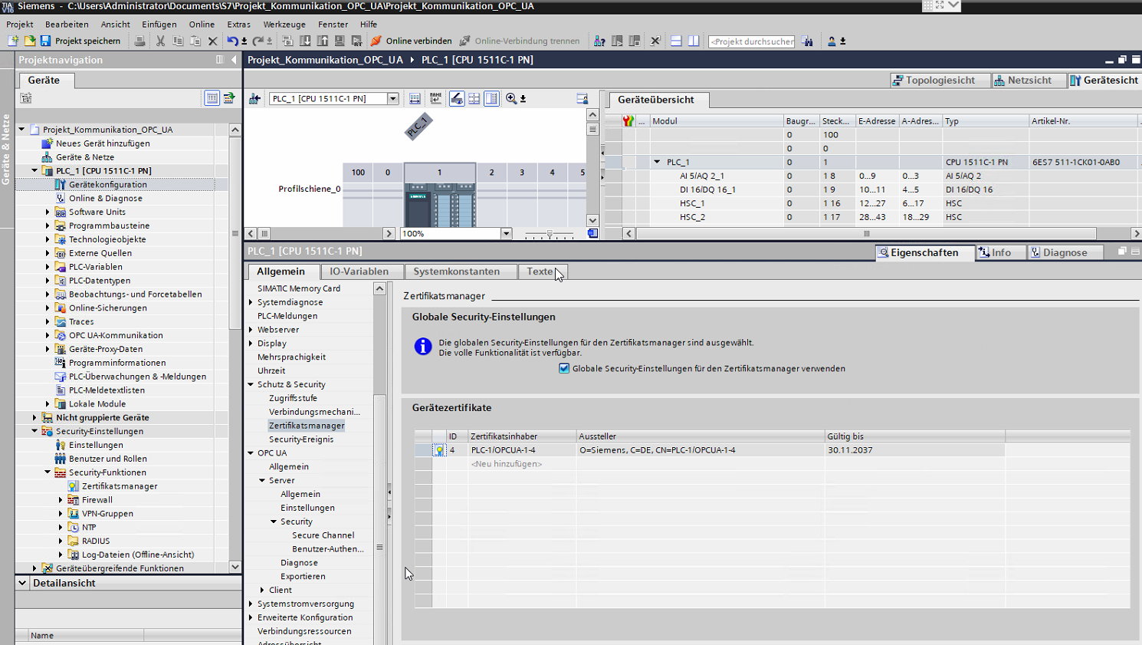Click the accessible devices icon
1142x645 pixels.
(x=599, y=41)
